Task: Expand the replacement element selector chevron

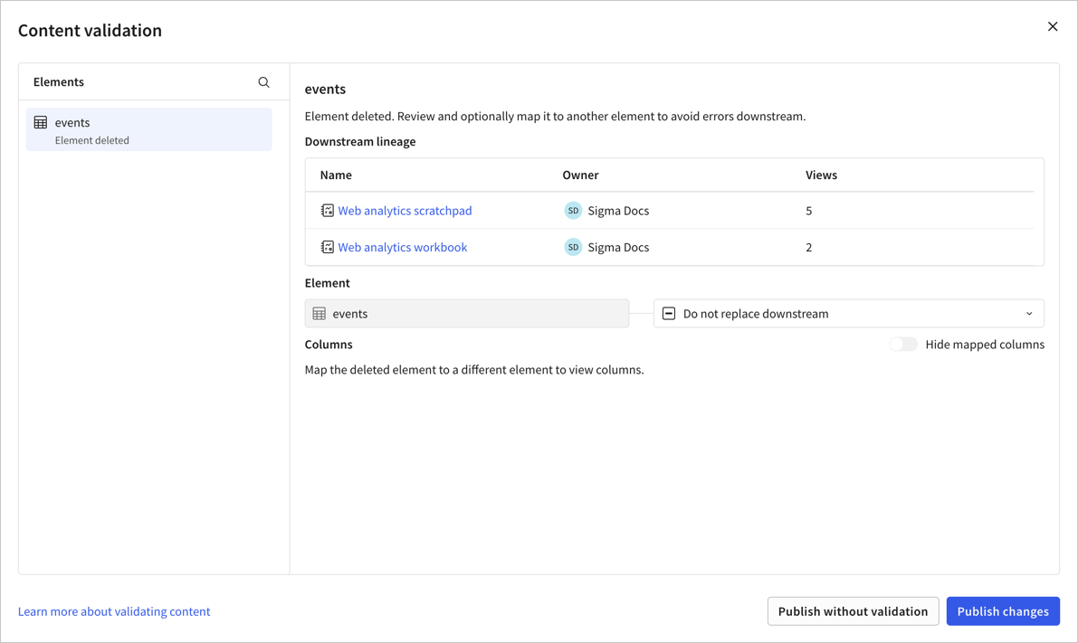Action: [x=1029, y=313]
